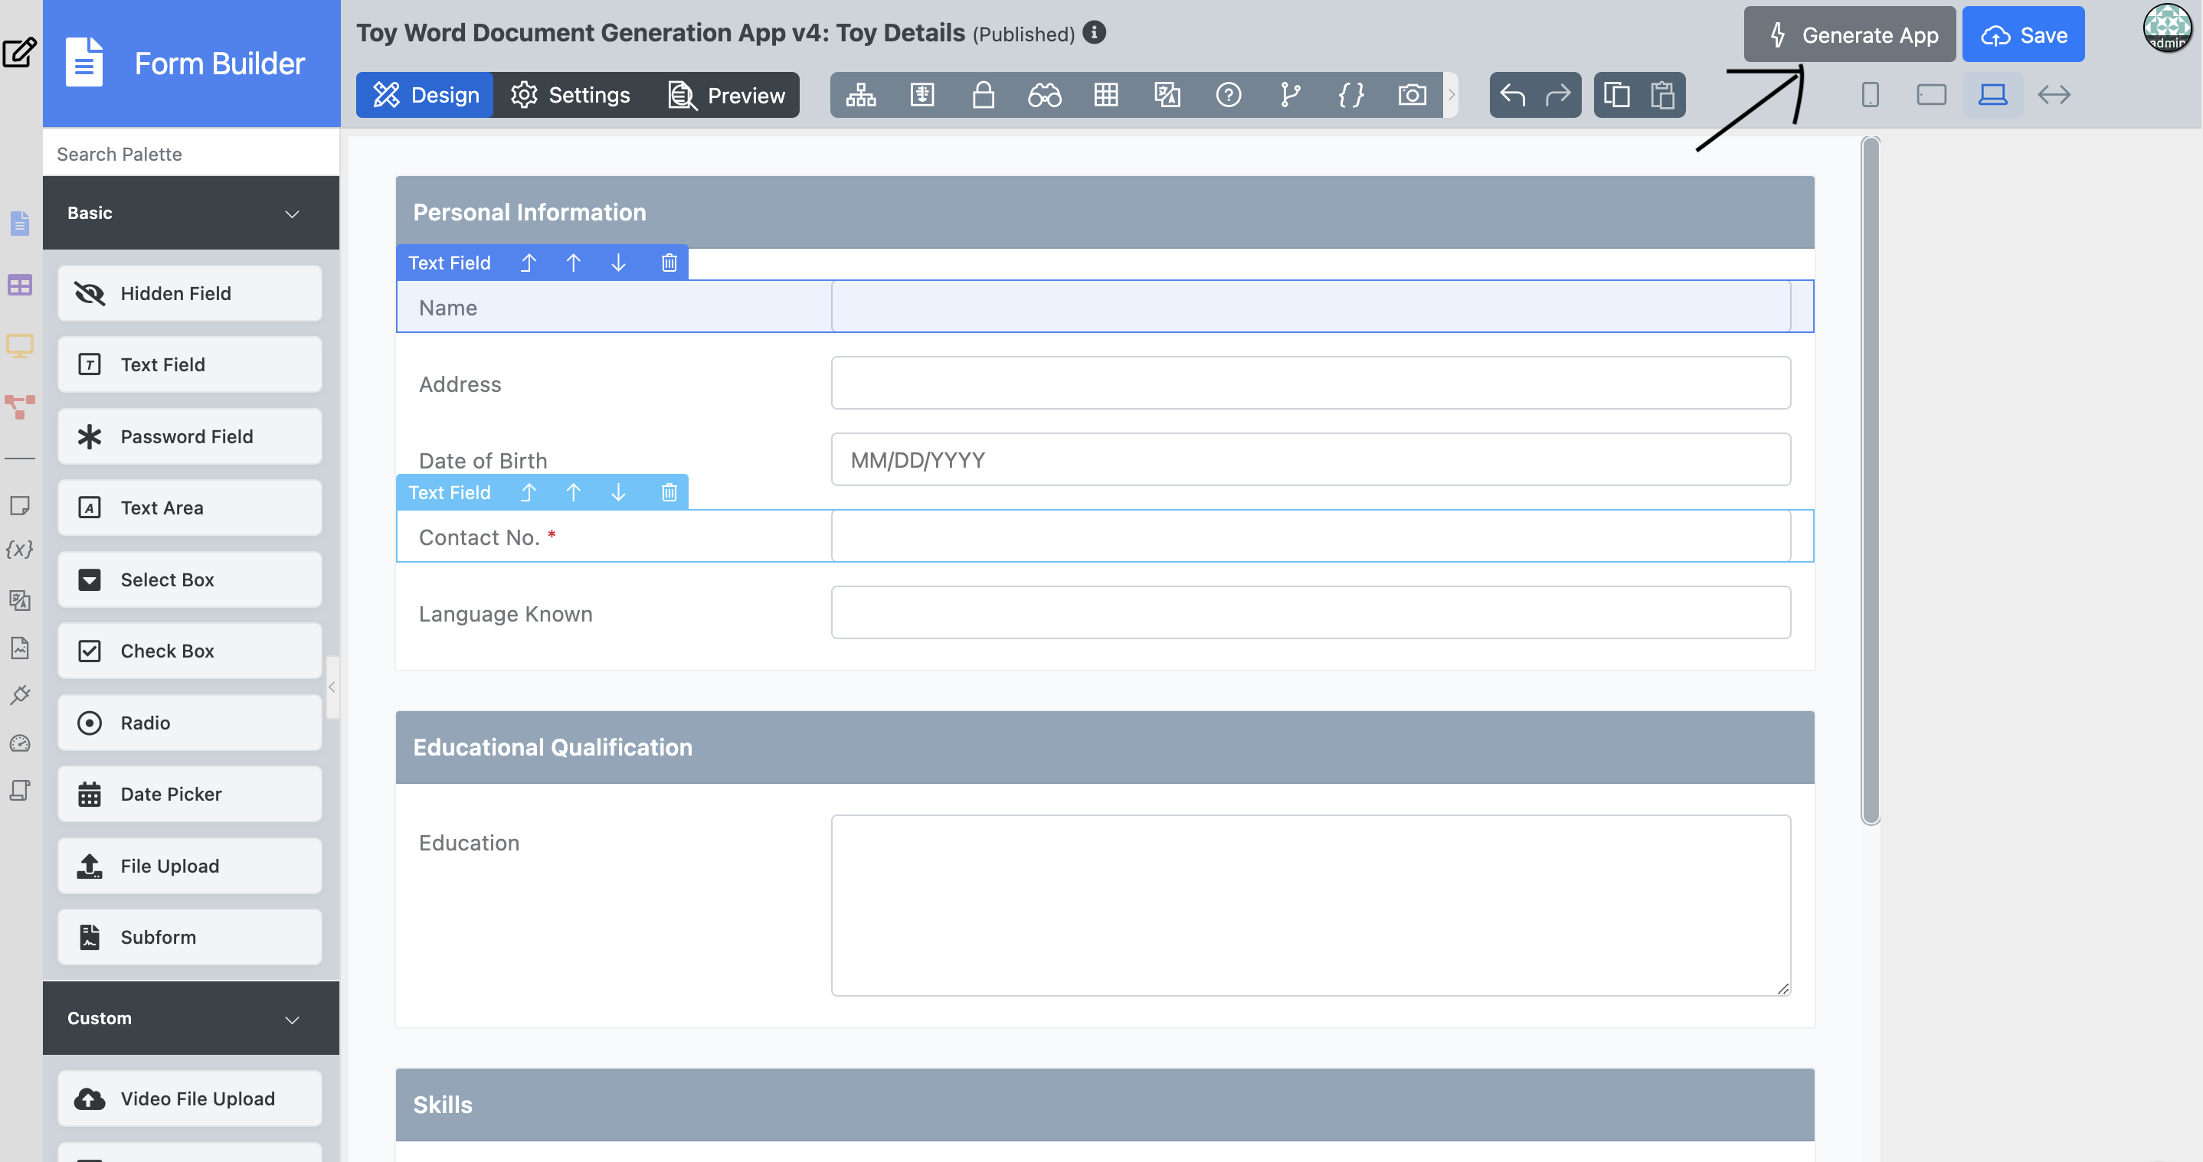Move Contact No. field down with arrow
This screenshot has width=2203, height=1162.
(618, 492)
